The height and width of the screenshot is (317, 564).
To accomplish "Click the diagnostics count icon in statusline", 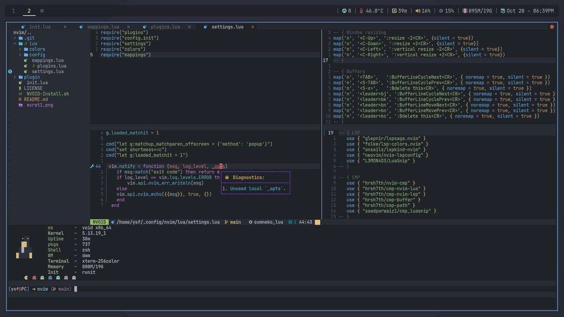I will point(291,222).
